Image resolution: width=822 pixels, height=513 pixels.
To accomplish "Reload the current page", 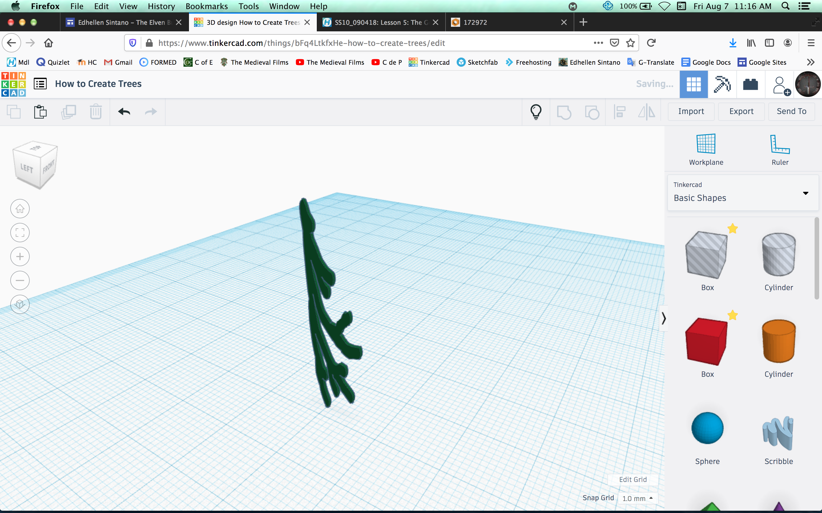I will [x=651, y=43].
